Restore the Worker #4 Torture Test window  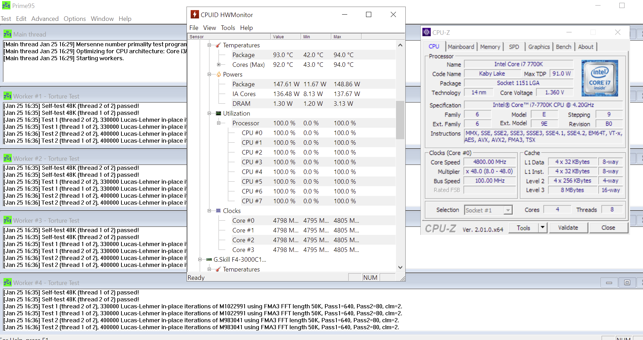[x=627, y=283]
